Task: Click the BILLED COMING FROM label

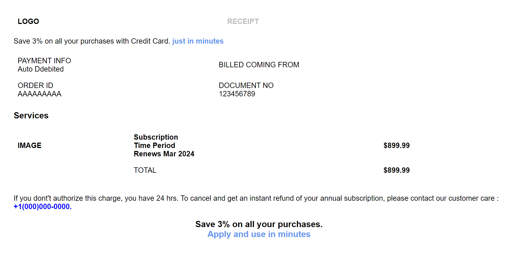Action: pyautogui.click(x=259, y=65)
